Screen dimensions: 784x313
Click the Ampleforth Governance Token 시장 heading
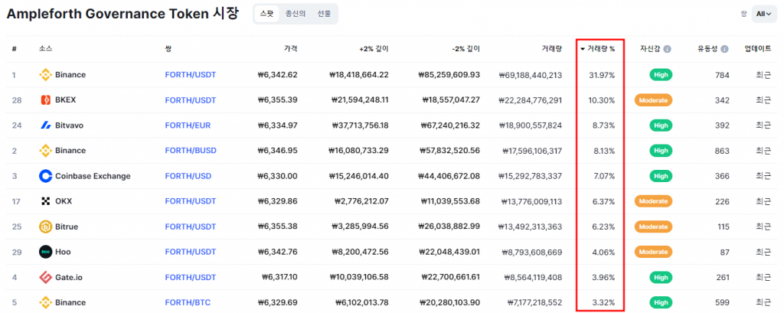coord(122,14)
